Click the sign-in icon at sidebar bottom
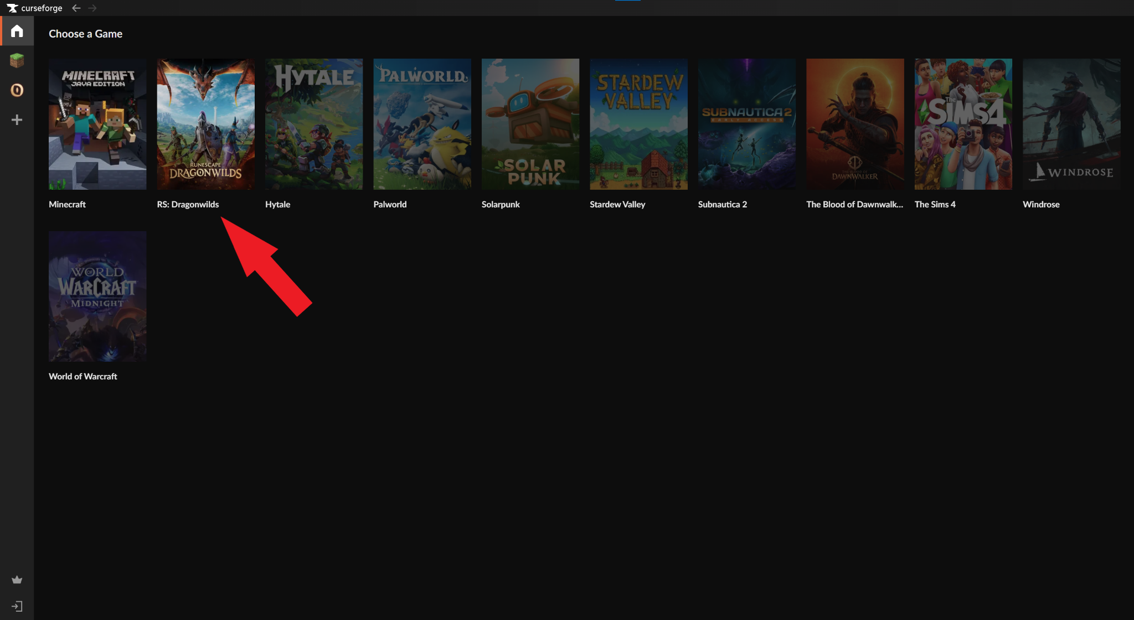This screenshot has width=1134, height=620. pos(17,606)
